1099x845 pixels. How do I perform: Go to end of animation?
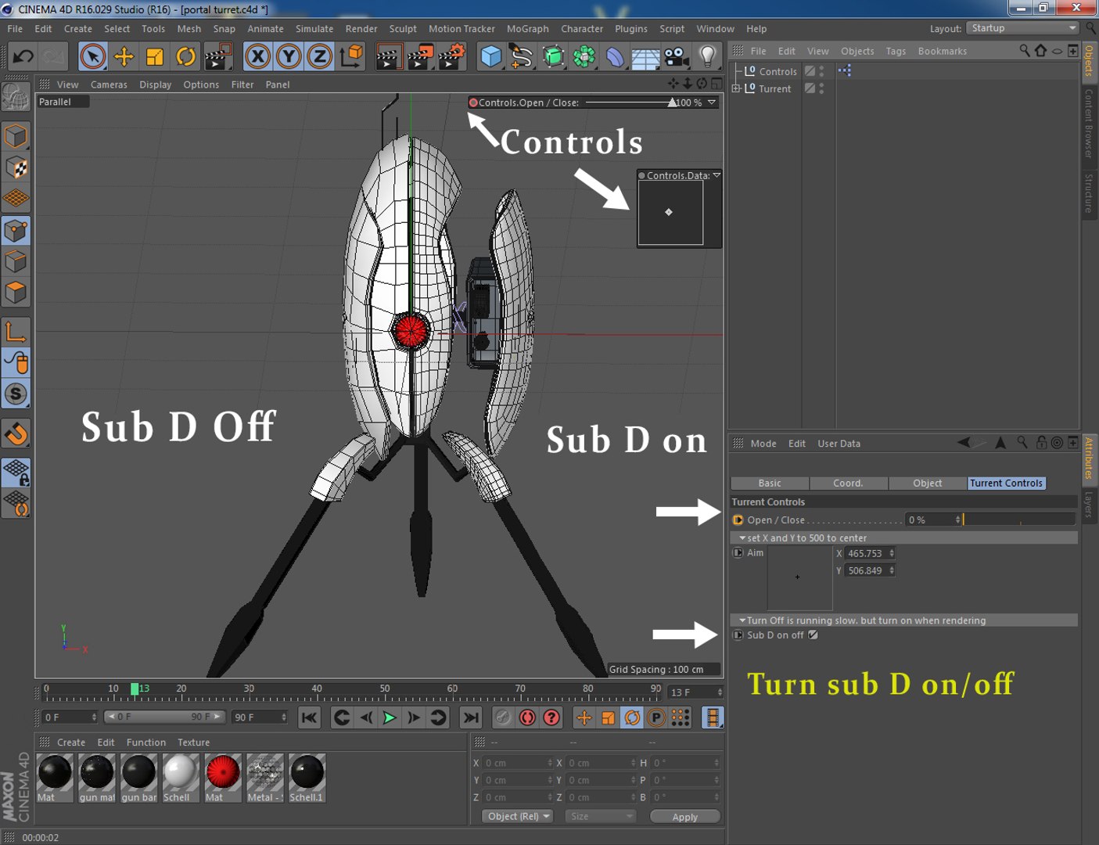(470, 717)
